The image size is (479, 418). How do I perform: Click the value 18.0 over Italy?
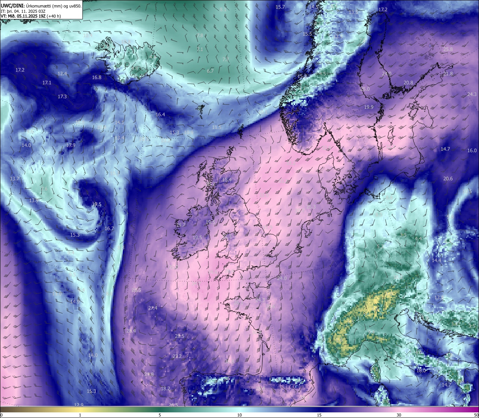point(421,370)
